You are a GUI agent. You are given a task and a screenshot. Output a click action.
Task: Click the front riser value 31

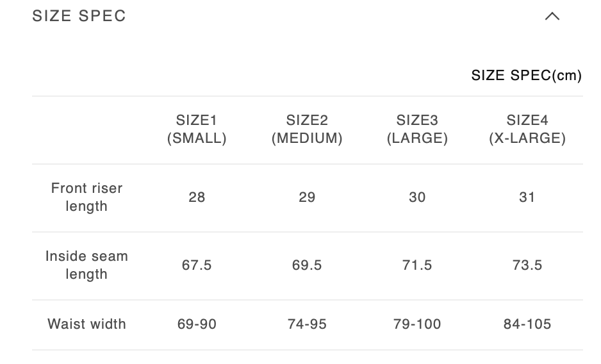pos(527,197)
